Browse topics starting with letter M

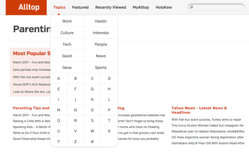(59, 110)
